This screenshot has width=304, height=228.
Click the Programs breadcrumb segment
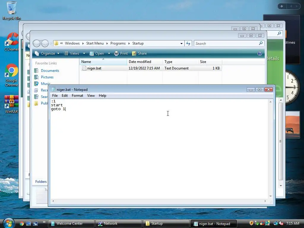[118, 43]
